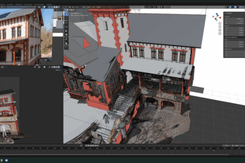Viewport: 245px width, 163px height.
Task: Open Global transform orientation dropdown
Action: (149, 7)
